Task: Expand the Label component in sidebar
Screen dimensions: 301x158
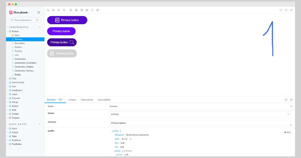Action: pos(15,94)
